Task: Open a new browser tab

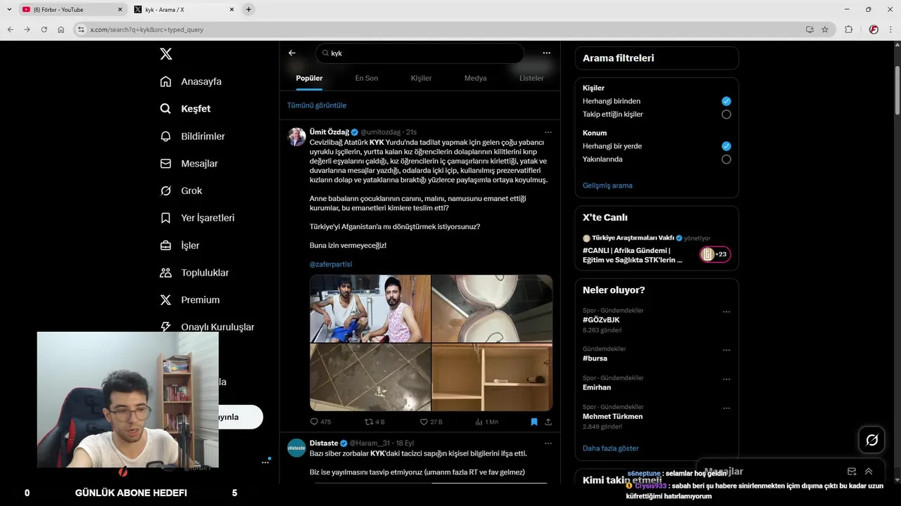Action: pos(248,10)
